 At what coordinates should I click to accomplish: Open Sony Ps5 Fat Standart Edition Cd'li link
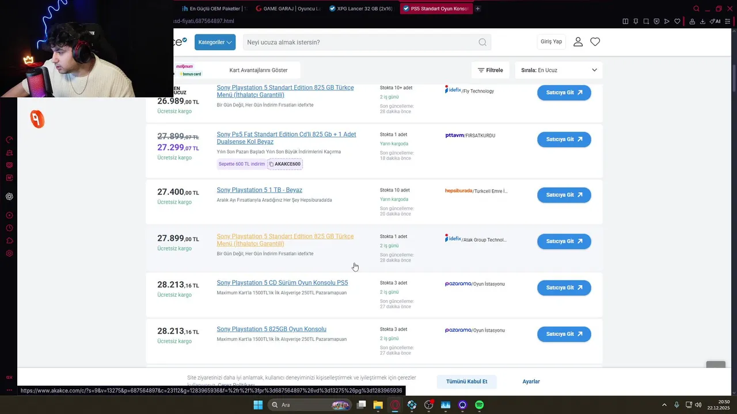[x=286, y=138]
